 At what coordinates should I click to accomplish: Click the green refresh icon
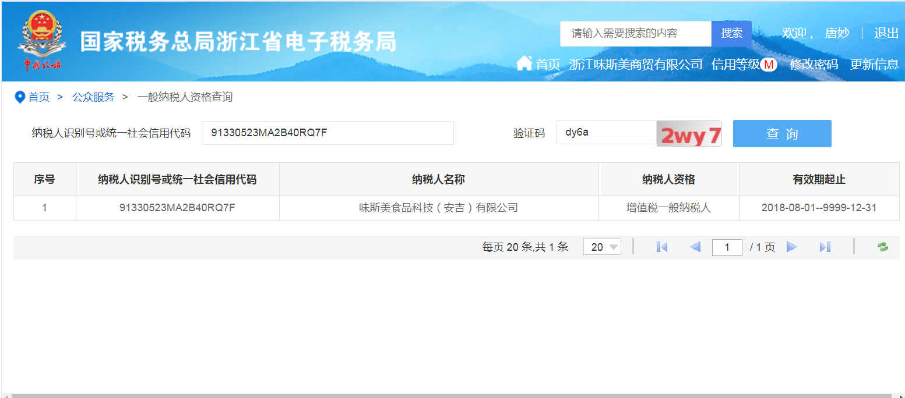coord(883,247)
